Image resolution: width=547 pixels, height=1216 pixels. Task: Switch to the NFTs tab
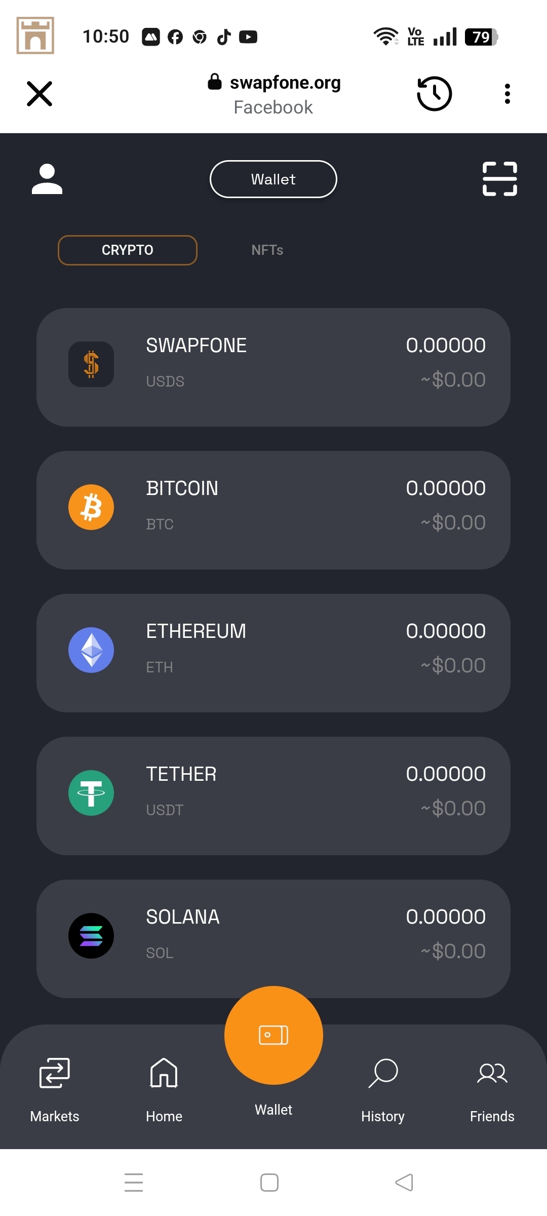267,250
